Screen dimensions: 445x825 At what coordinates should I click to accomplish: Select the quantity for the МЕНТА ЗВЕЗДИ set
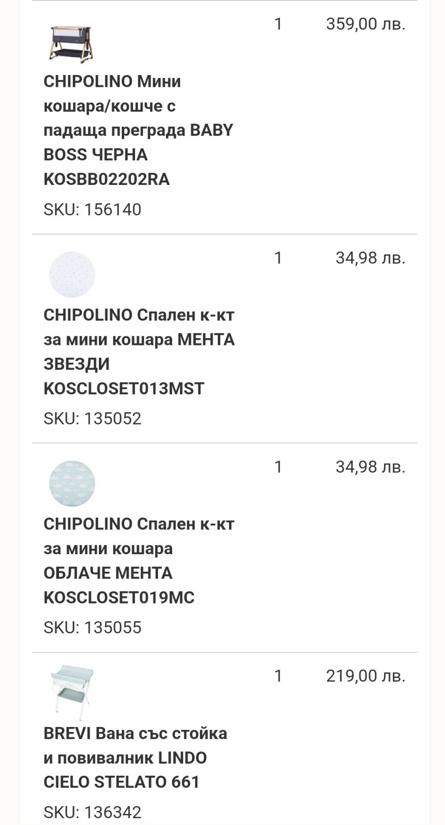278,258
